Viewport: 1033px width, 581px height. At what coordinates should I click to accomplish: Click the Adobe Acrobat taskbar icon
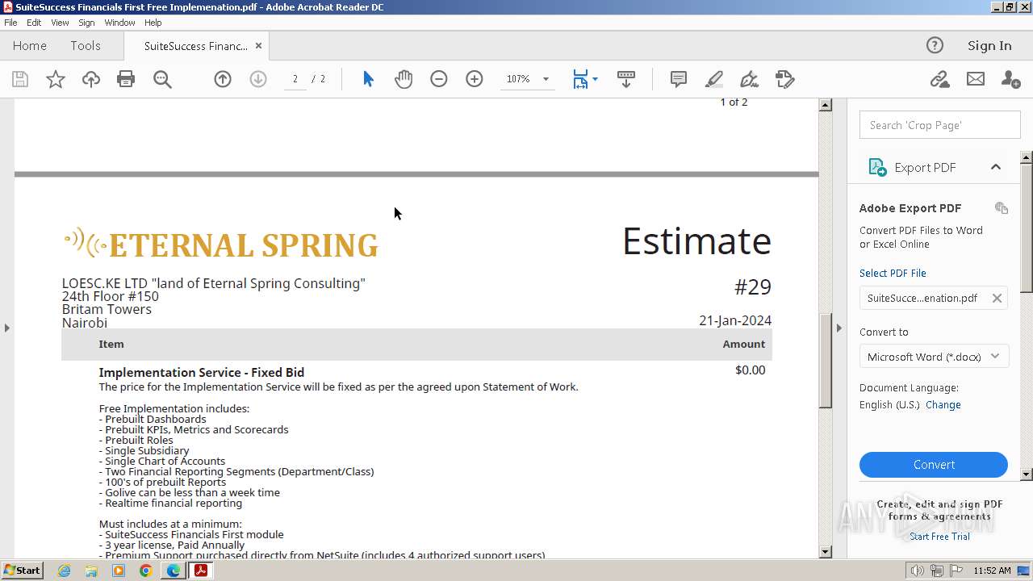200,571
